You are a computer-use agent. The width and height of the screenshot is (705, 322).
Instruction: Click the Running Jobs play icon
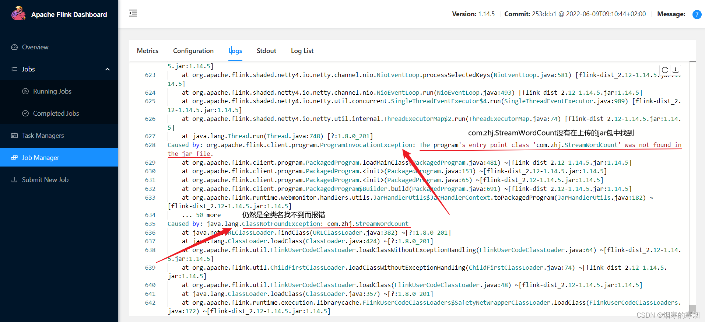pyautogui.click(x=25, y=91)
